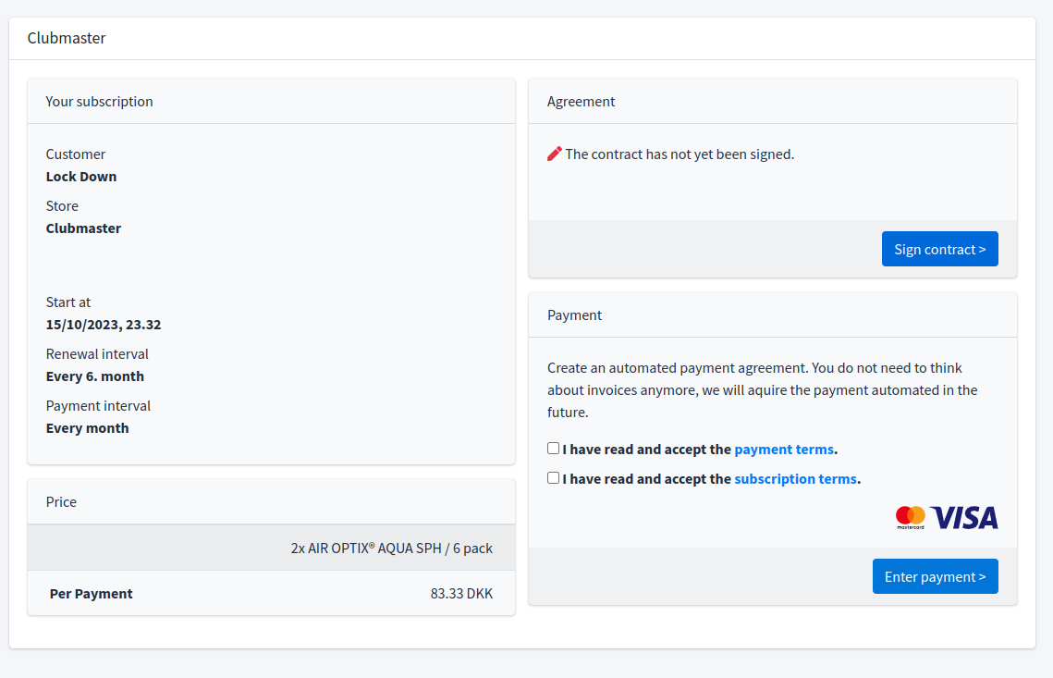Click the Per Payment label
The image size is (1053, 678).
pyautogui.click(x=91, y=594)
